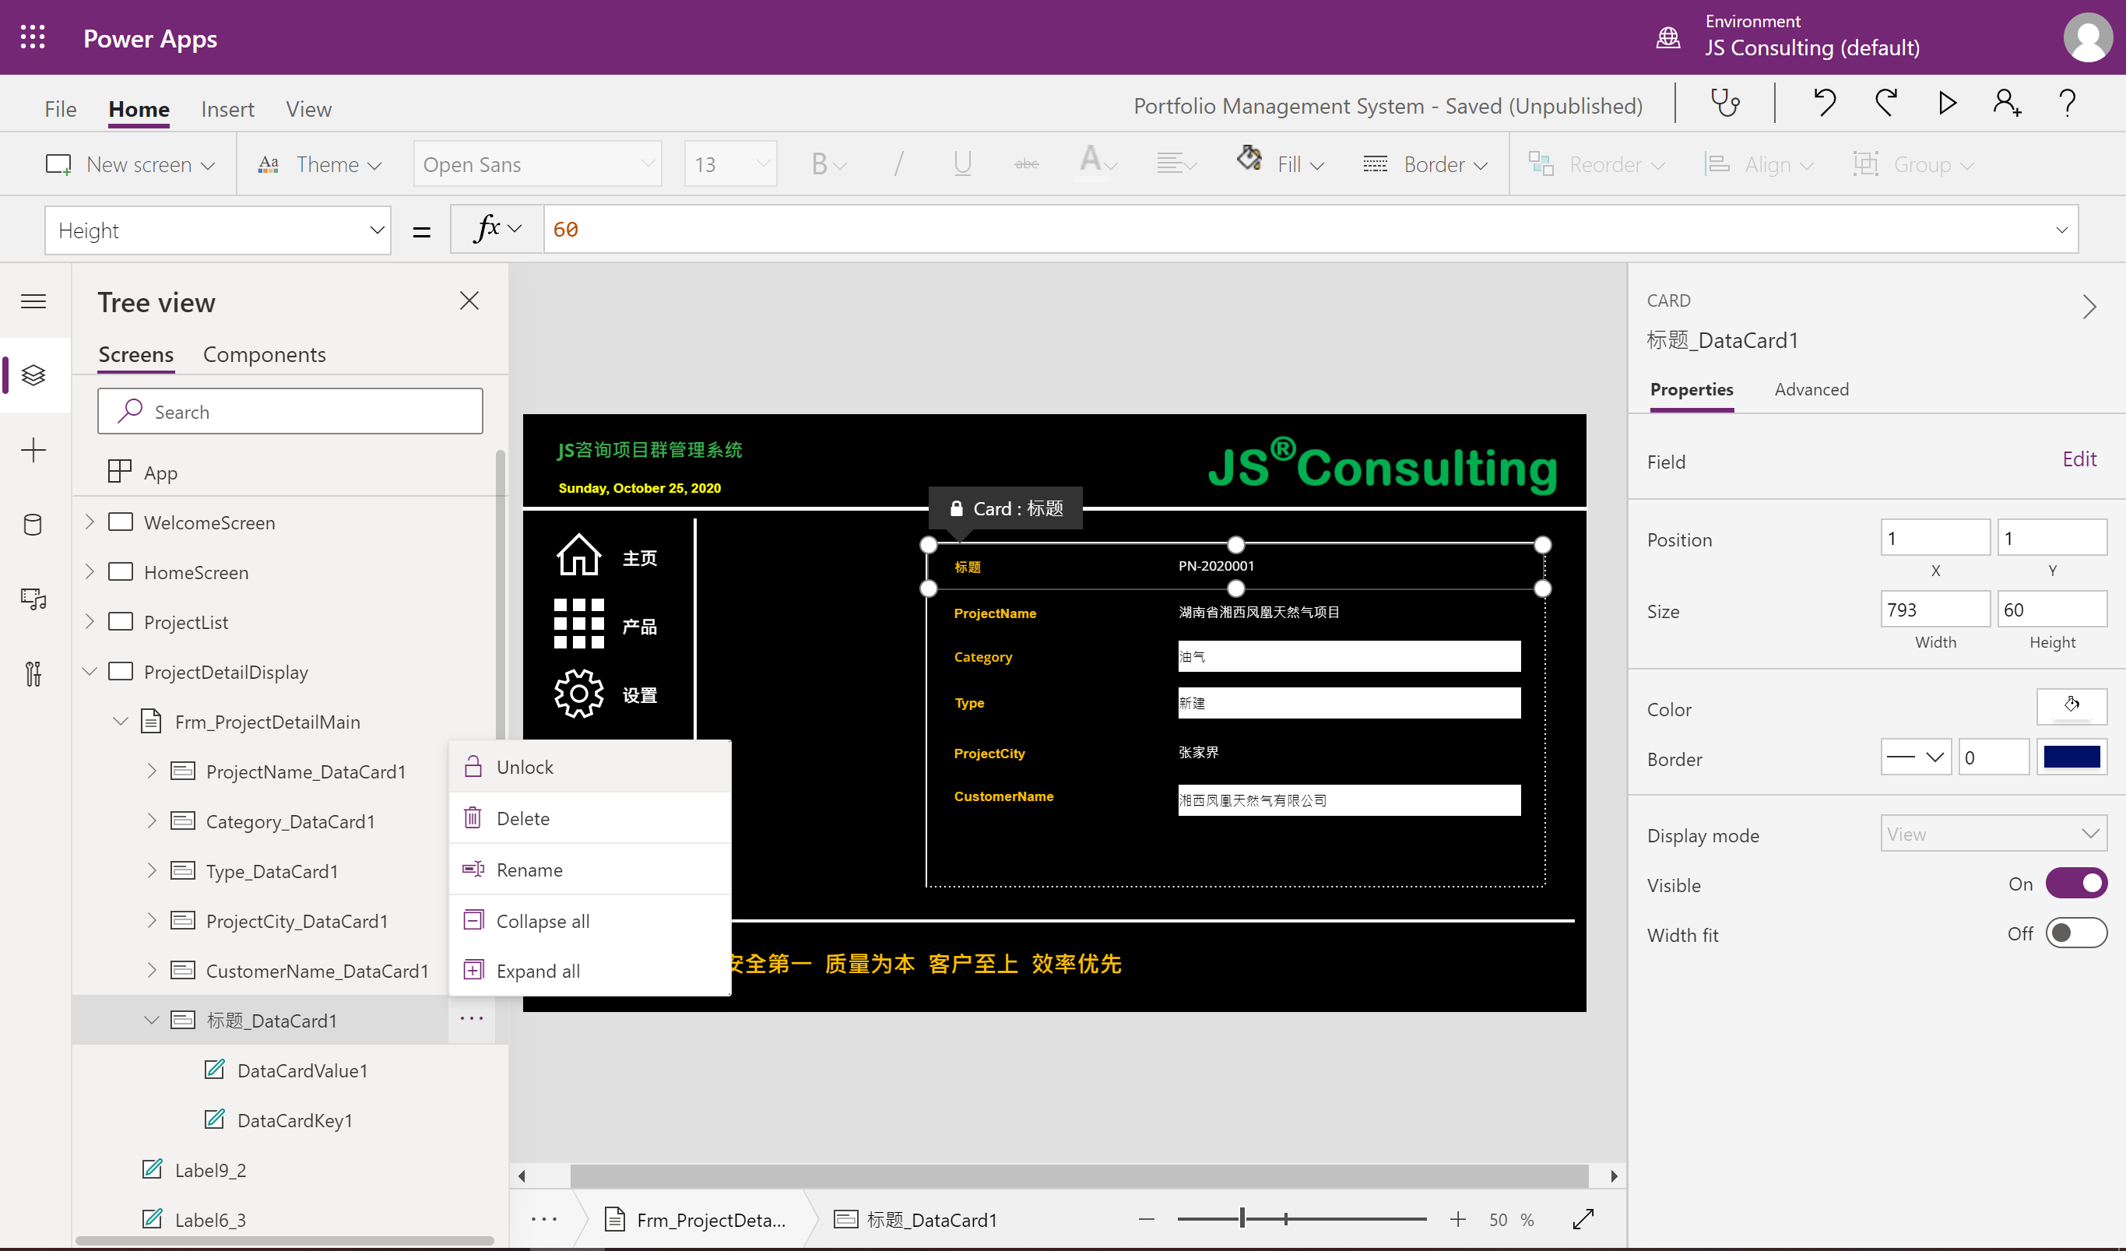This screenshot has height=1251, width=2126.
Task: Open the Border style dropdown in properties
Action: (x=1915, y=757)
